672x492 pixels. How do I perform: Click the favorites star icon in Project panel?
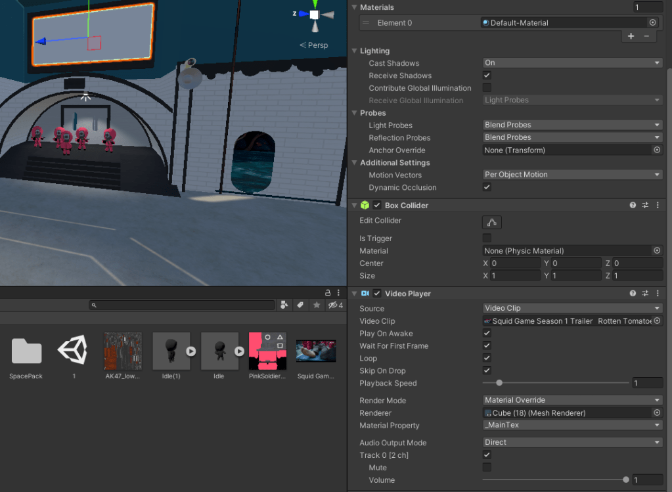pyautogui.click(x=316, y=305)
